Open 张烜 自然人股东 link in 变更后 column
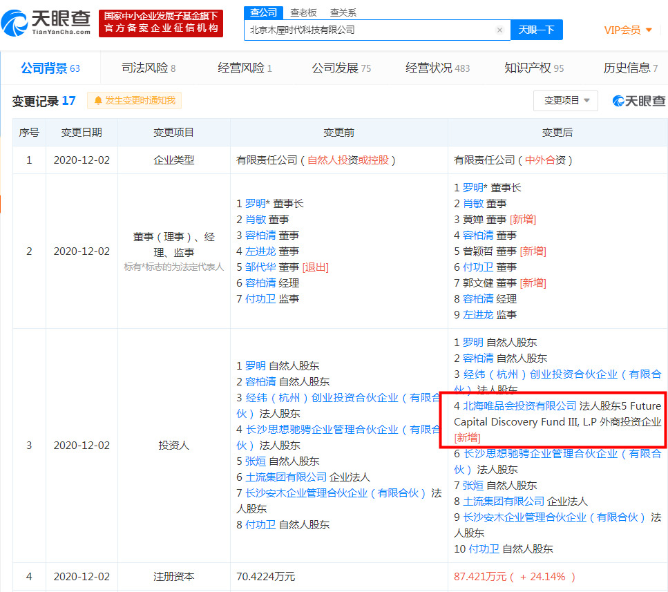 (x=473, y=485)
